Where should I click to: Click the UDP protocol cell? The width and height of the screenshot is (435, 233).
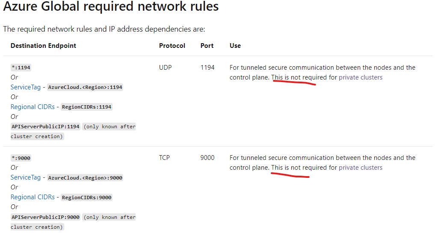pyautogui.click(x=165, y=68)
